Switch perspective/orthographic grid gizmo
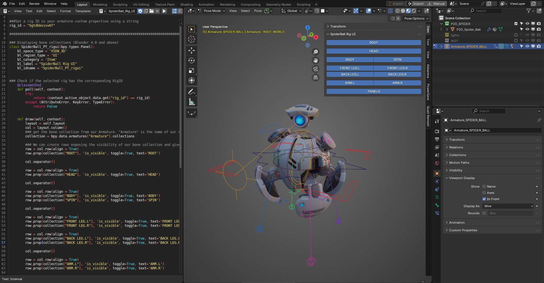 pos(315,77)
